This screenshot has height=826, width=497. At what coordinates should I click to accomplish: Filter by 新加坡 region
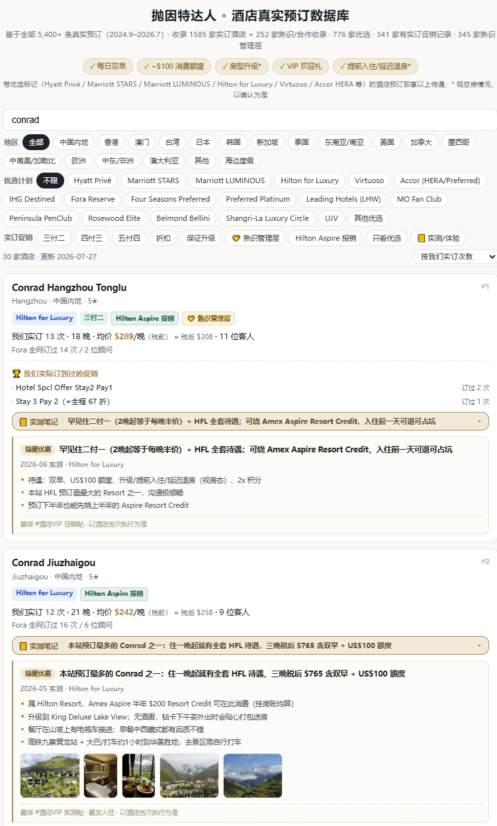point(267,142)
